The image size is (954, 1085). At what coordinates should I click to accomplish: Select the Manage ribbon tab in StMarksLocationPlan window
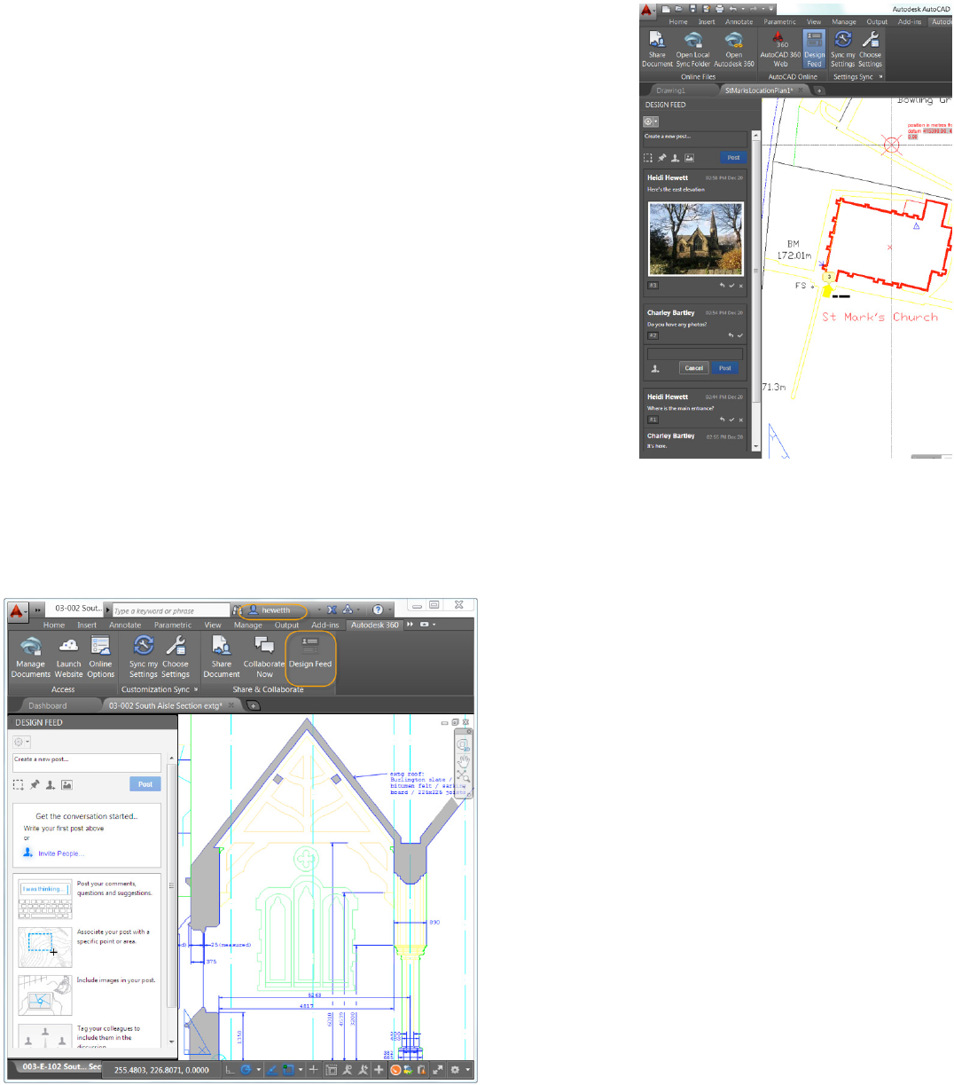point(843,22)
